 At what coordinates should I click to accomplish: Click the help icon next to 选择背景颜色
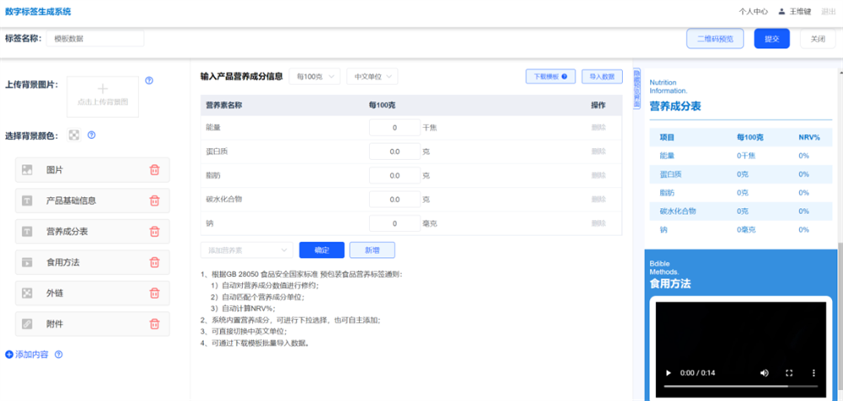[x=91, y=135]
